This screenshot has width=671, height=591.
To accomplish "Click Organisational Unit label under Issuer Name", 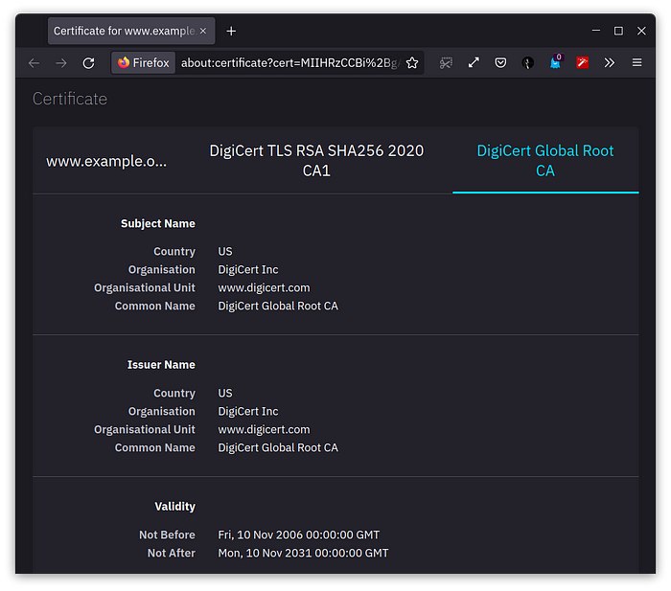I will pyautogui.click(x=145, y=429).
